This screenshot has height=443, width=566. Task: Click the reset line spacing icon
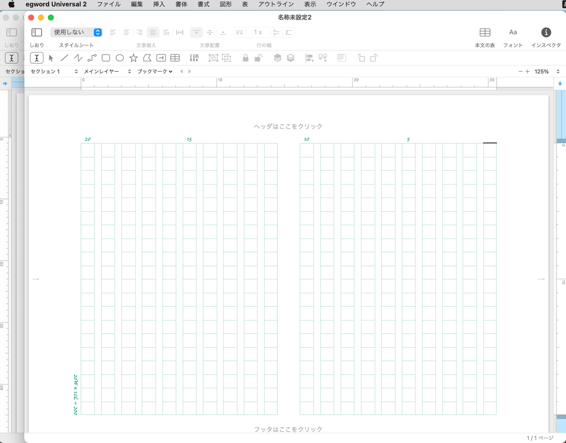coord(239,32)
